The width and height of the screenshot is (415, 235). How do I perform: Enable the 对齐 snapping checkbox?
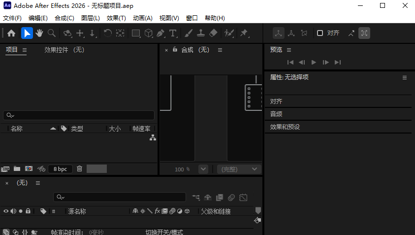coord(320,33)
